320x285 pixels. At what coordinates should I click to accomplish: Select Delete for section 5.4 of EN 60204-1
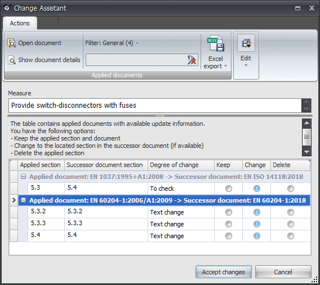coord(291,236)
